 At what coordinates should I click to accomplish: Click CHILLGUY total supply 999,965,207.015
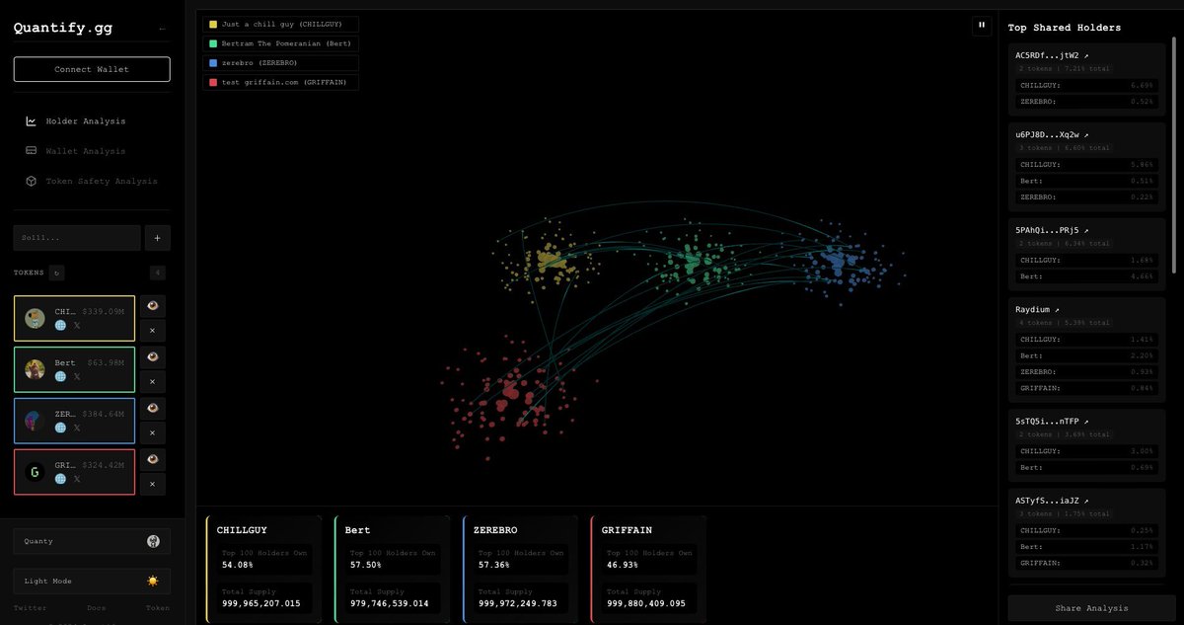click(260, 603)
